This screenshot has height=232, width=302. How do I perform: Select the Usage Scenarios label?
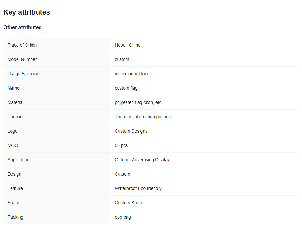pos(25,74)
